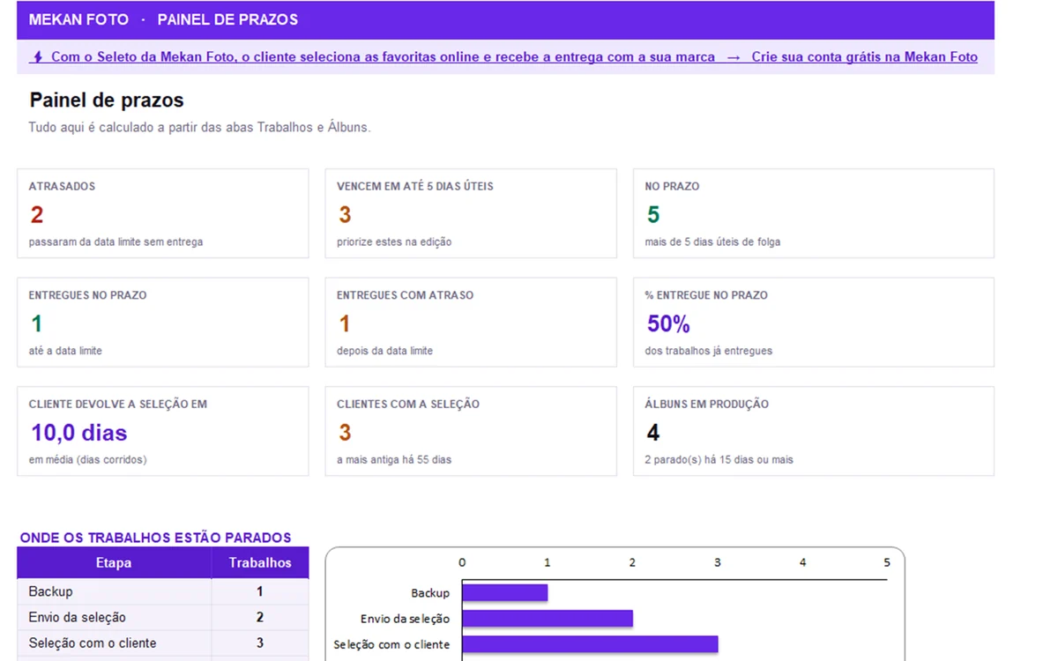Click '2 parado(s) há 15 dias ou mais' caption
Image resolution: width=1058 pixels, height=661 pixels.
(719, 460)
